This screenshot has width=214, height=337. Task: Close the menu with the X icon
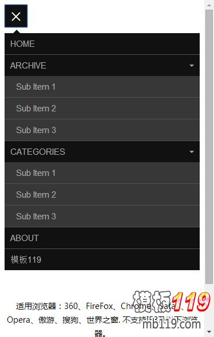pyautogui.click(x=16, y=17)
